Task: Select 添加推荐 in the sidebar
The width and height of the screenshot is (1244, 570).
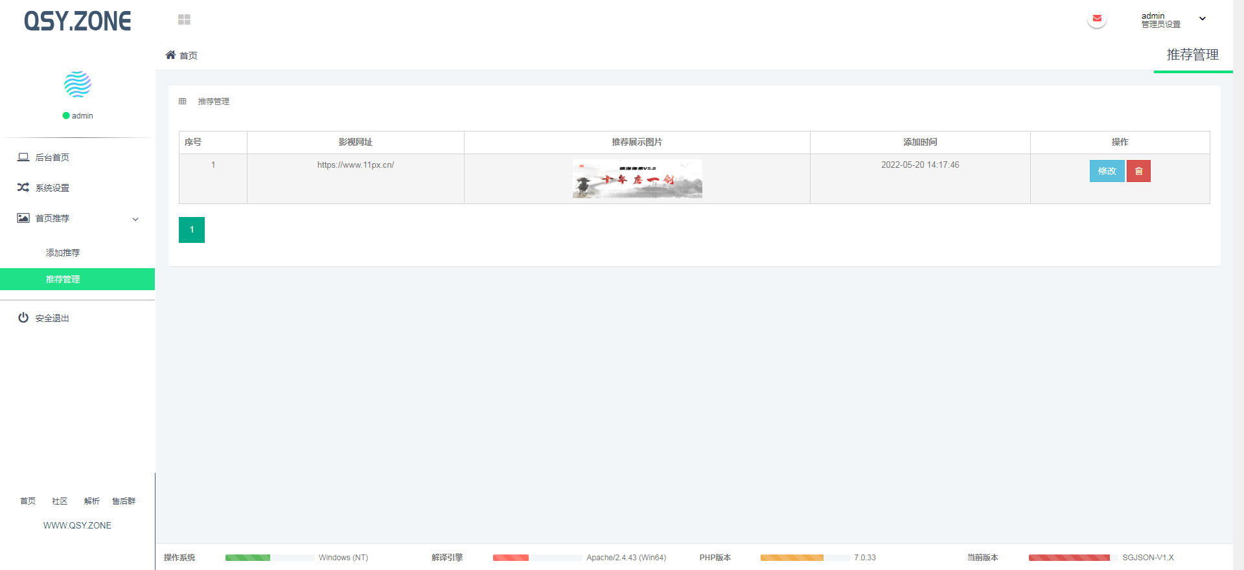Action: coord(63,253)
